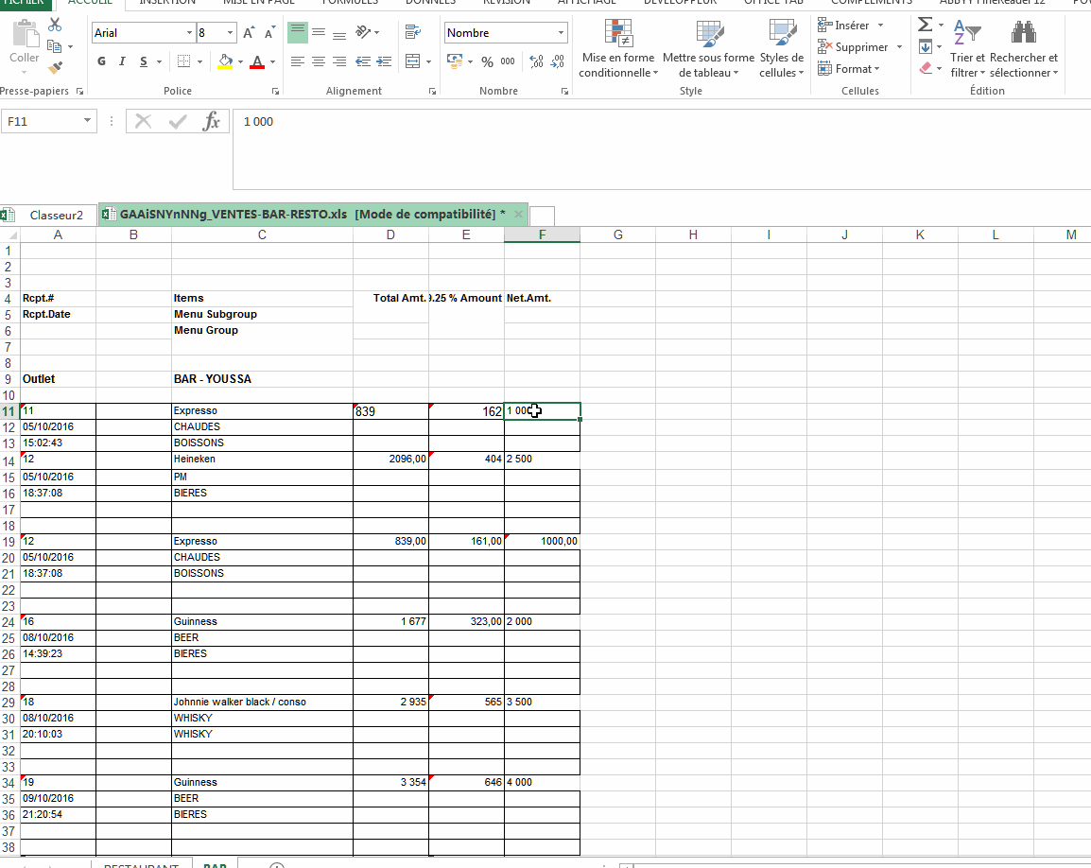Screen dimensions: 1091x868
Task: Open the Alignement dialog launcher
Action: pos(433,91)
